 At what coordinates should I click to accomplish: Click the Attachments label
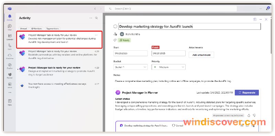[x=196, y=48]
